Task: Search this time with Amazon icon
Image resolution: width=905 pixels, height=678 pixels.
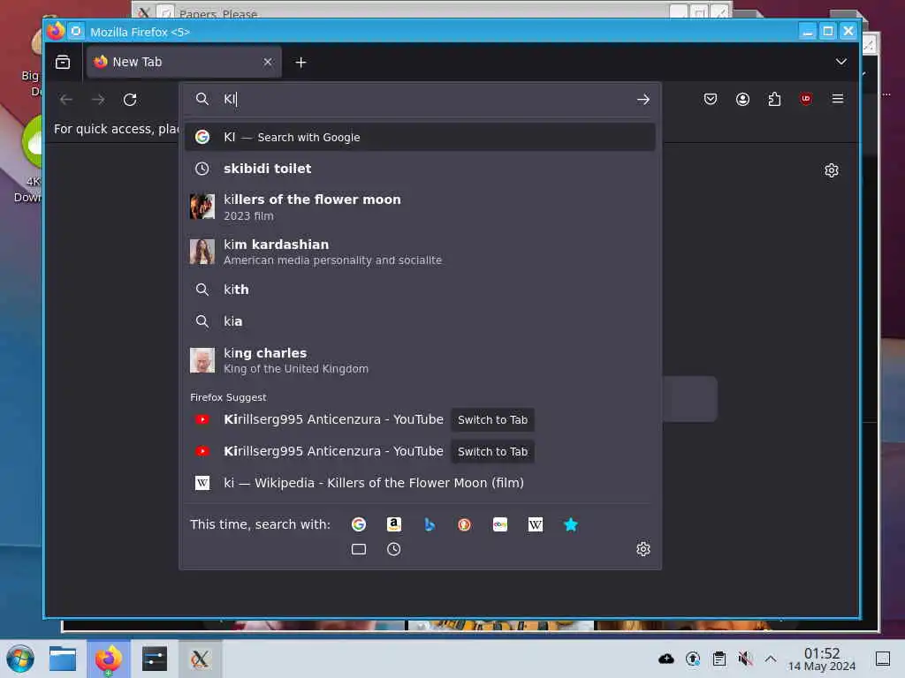Action: (x=393, y=524)
